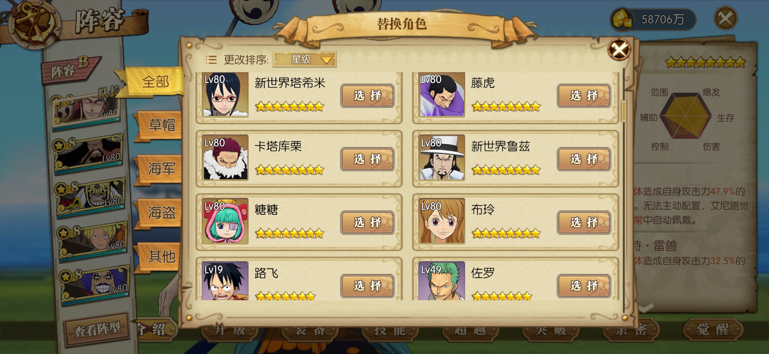Click the list icon beside 更改排序

(211, 60)
